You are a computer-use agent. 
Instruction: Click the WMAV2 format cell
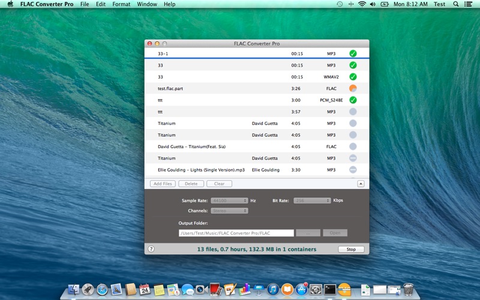pos(331,77)
